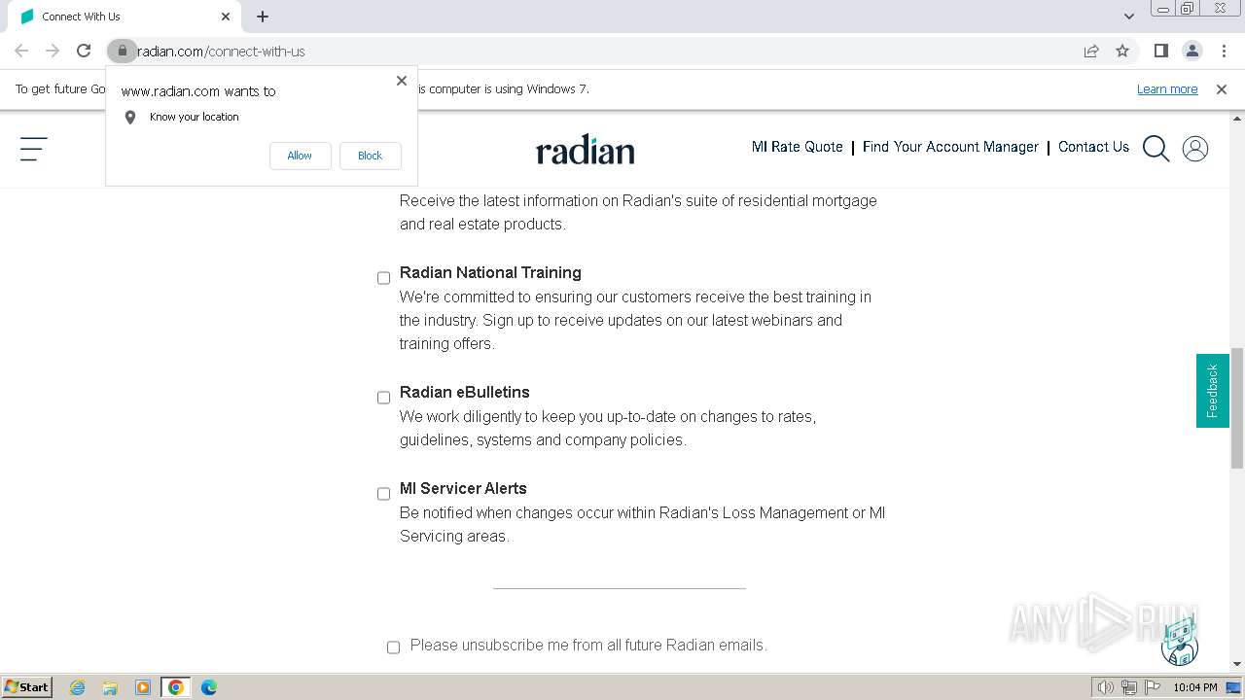The width and height of the screenshot is (1245, 700).
Task: Open File Explorer from taskbar
Action: 110,687
